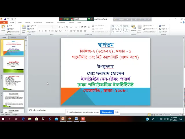The width and height of the screenshot is (185, 139).
Task: Open File Explorer from the taskbar
Action: coord(30,119)
